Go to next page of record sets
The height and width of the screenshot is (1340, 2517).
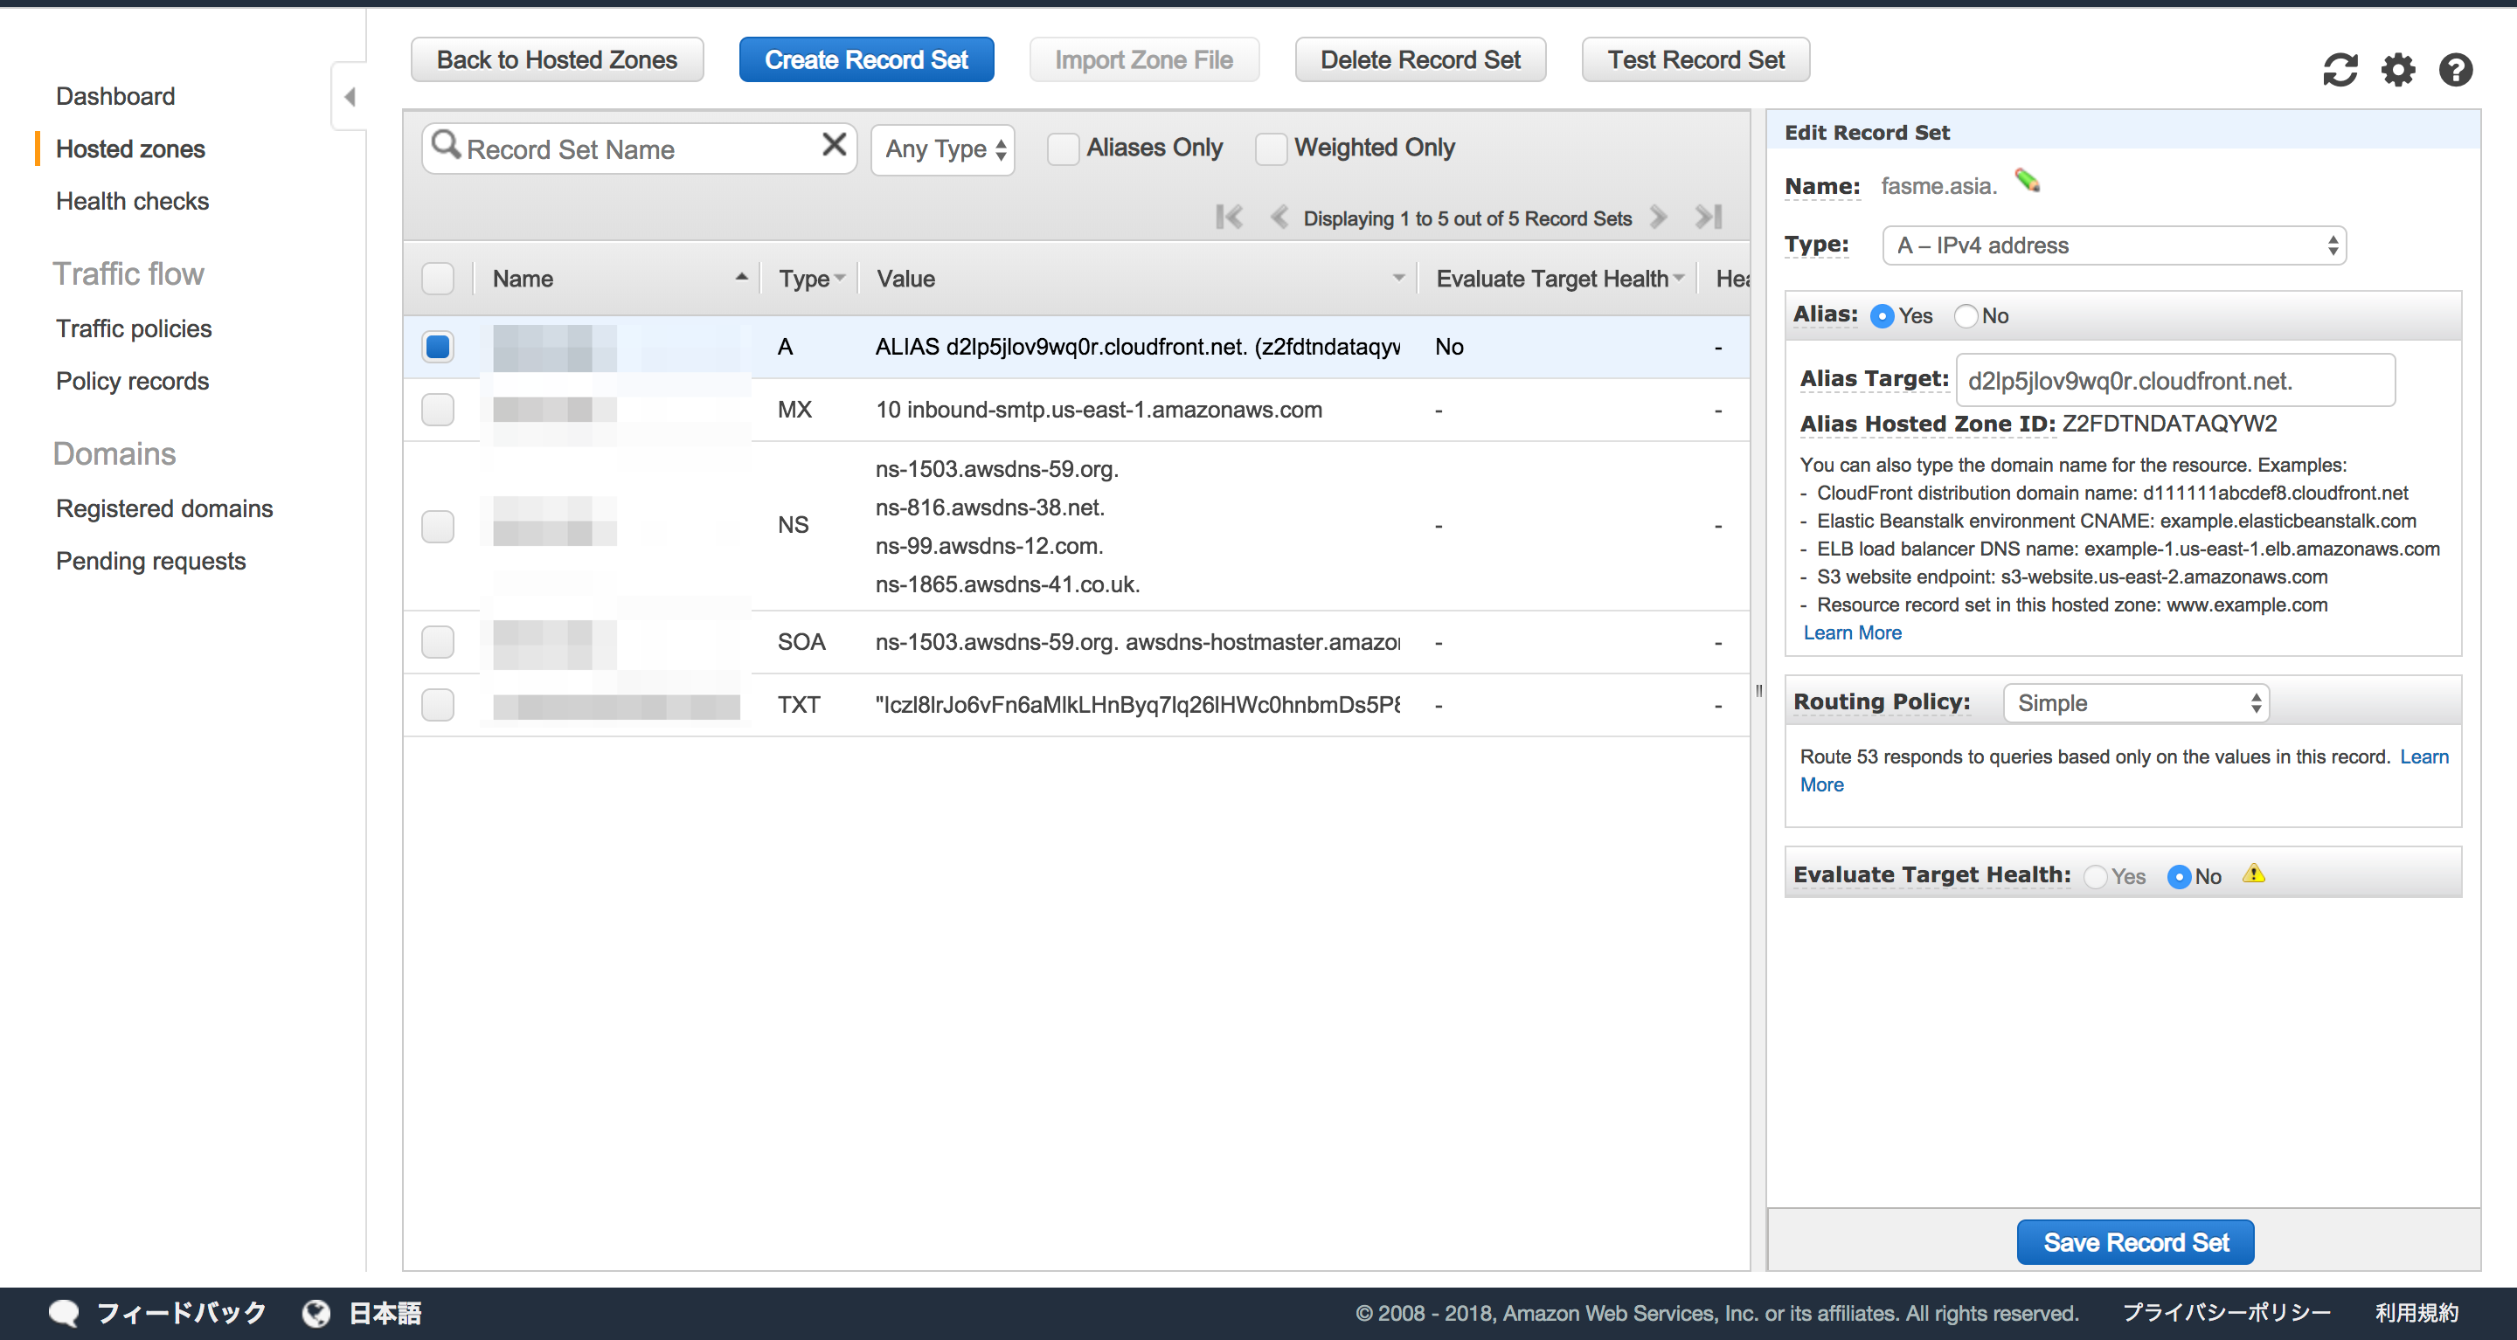1657,217
